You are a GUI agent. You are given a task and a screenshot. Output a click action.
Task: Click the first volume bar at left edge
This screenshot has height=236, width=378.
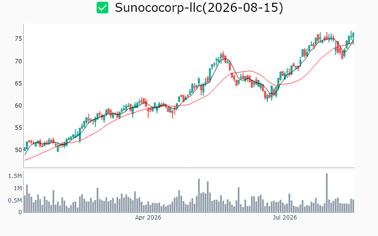25,204
